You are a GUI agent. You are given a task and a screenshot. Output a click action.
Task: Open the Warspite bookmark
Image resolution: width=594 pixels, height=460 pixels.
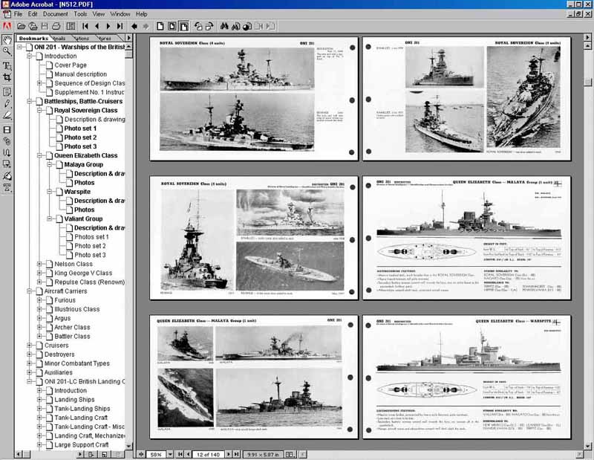point(77,192)
